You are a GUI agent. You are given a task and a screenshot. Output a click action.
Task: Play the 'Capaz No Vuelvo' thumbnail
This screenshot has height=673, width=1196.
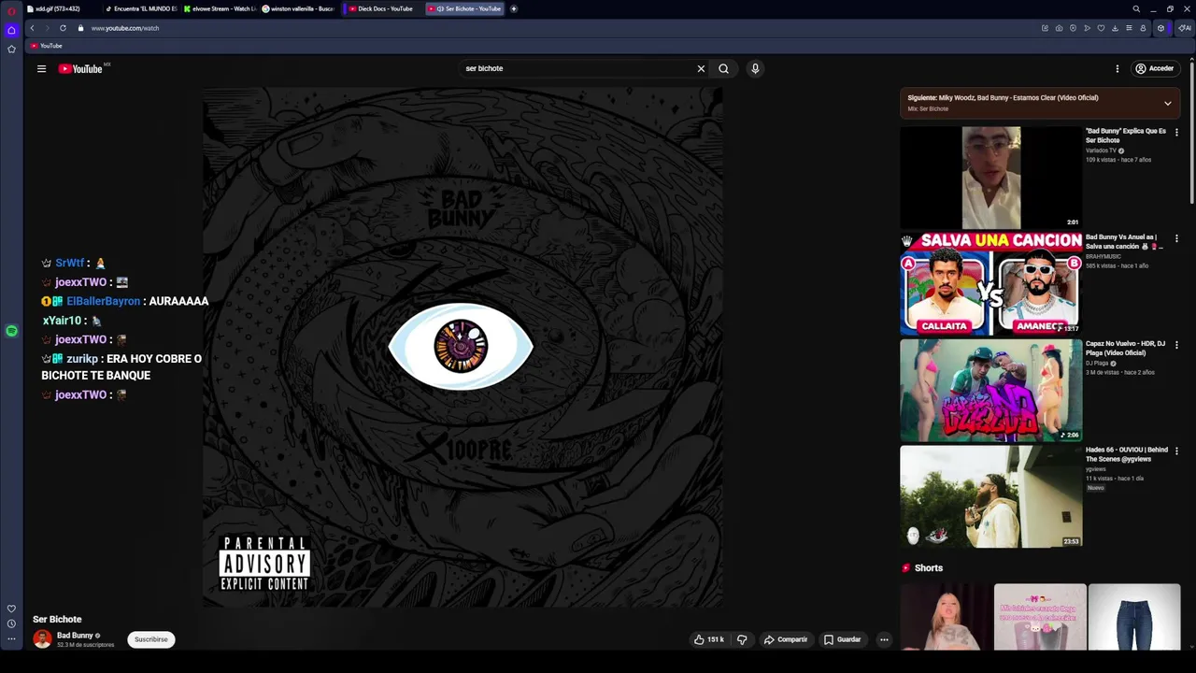(990, 391)
